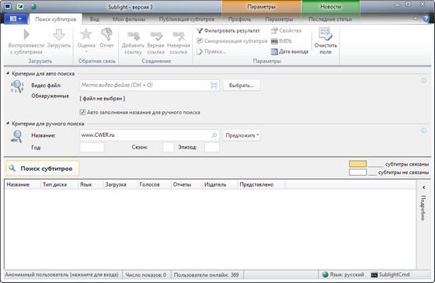Click the Загрузить download arrow icon
435x283 pixels.
59,34
